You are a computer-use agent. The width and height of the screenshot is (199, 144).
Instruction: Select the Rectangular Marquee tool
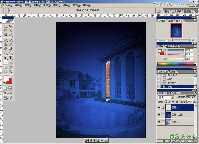pos(5,26)
